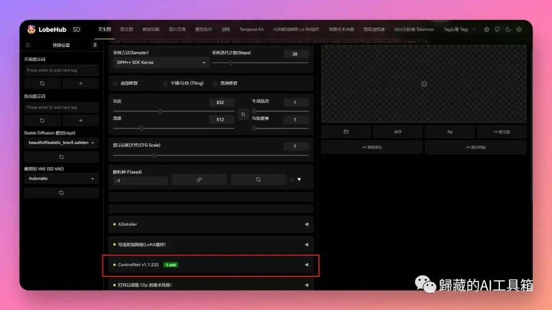Swap width and height values
This screenshot has height=310, width=552.
[x=243, y=114]
